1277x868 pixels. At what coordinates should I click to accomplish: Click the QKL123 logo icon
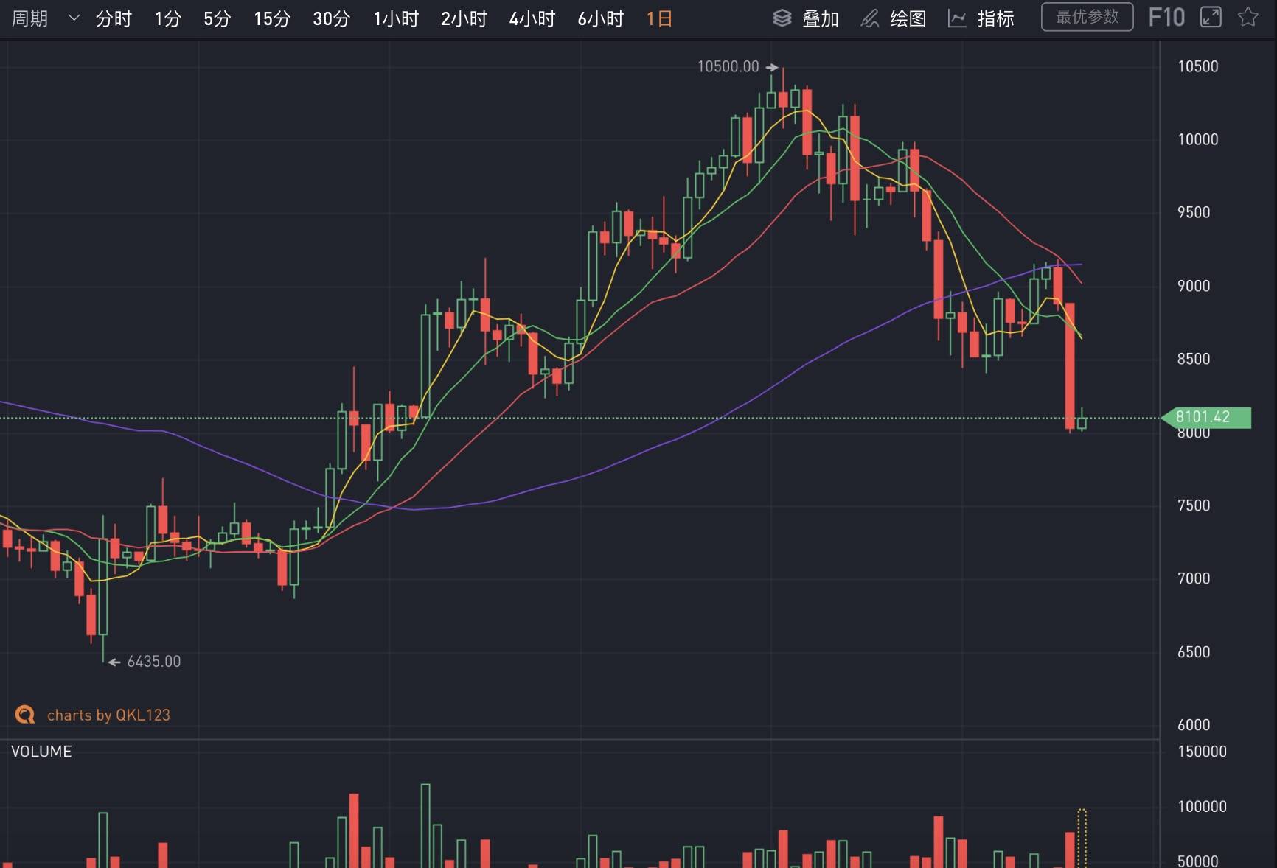25,715
